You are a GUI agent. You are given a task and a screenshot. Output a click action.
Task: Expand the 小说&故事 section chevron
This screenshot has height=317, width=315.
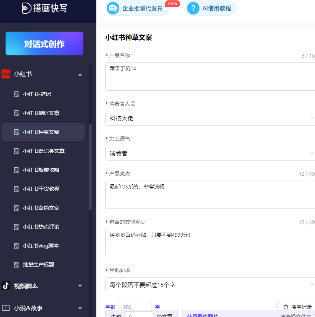[80, 308]
